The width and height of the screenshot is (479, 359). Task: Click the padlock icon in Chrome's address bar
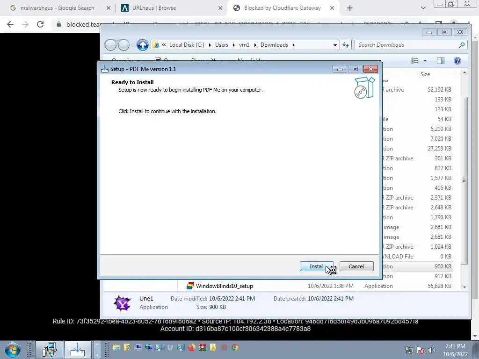59,24
